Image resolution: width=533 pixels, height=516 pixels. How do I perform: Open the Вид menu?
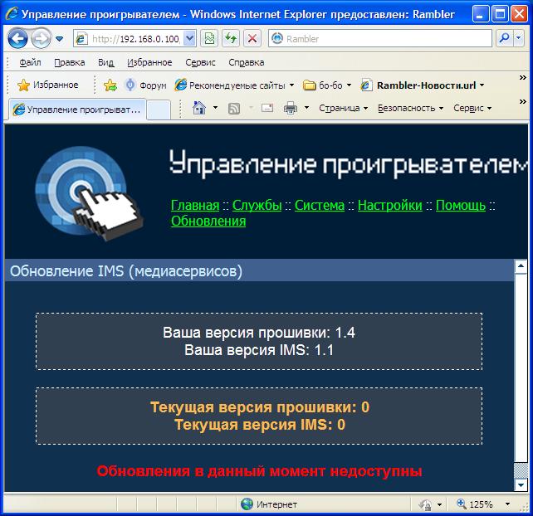(x=105, y=62)
